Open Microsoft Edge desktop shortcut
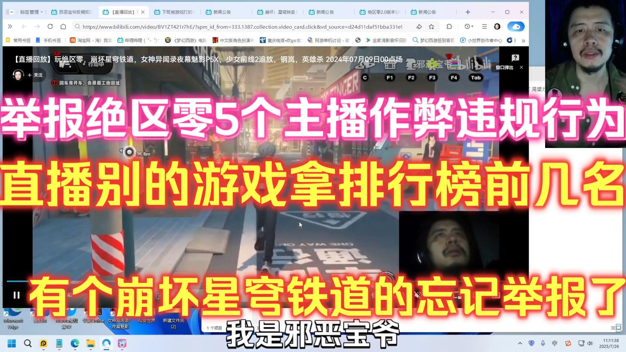626x352 pixels. pyautogui.click(x=13, y=318)
